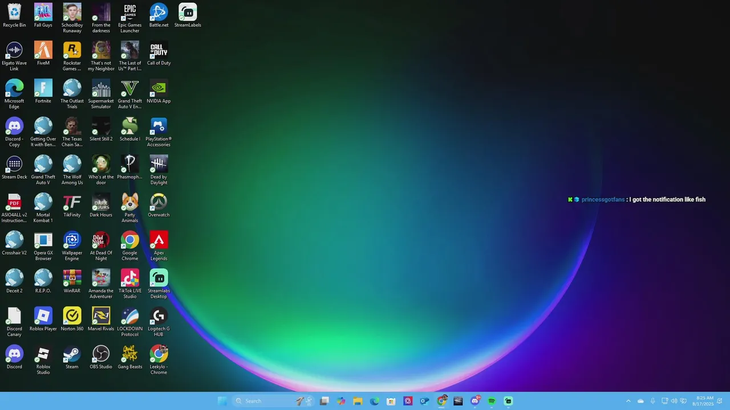Select the OBS Studio desktop icon
This screenshot has width=730, height=410.
(x=101, y=357)
